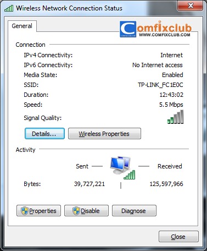Click the shield icon on Properties button
This screenshot has width=207, height=251.
coord(25,211)
